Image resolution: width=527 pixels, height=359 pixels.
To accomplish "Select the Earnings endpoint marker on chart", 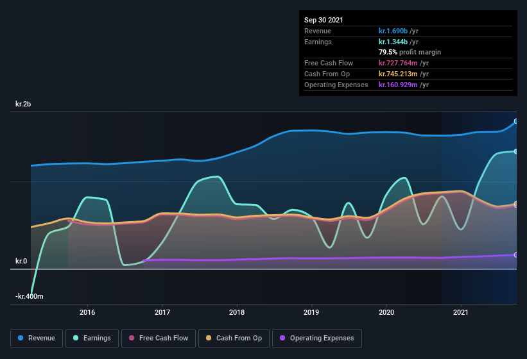I will tap(516, 151).
